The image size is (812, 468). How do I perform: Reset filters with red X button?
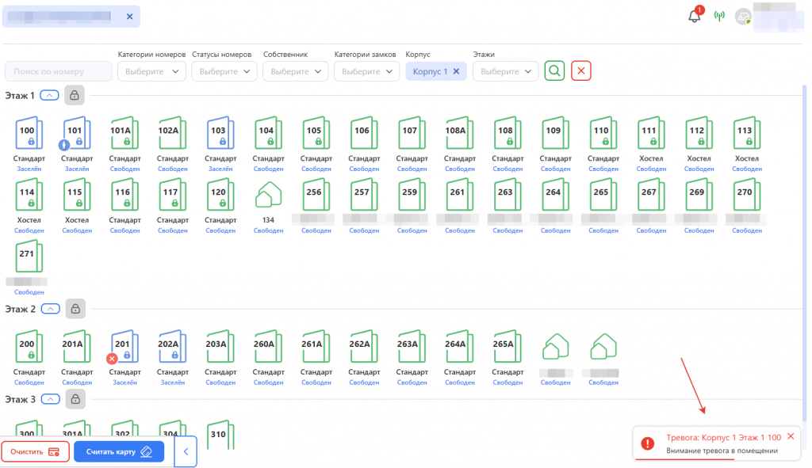[581, 70]
